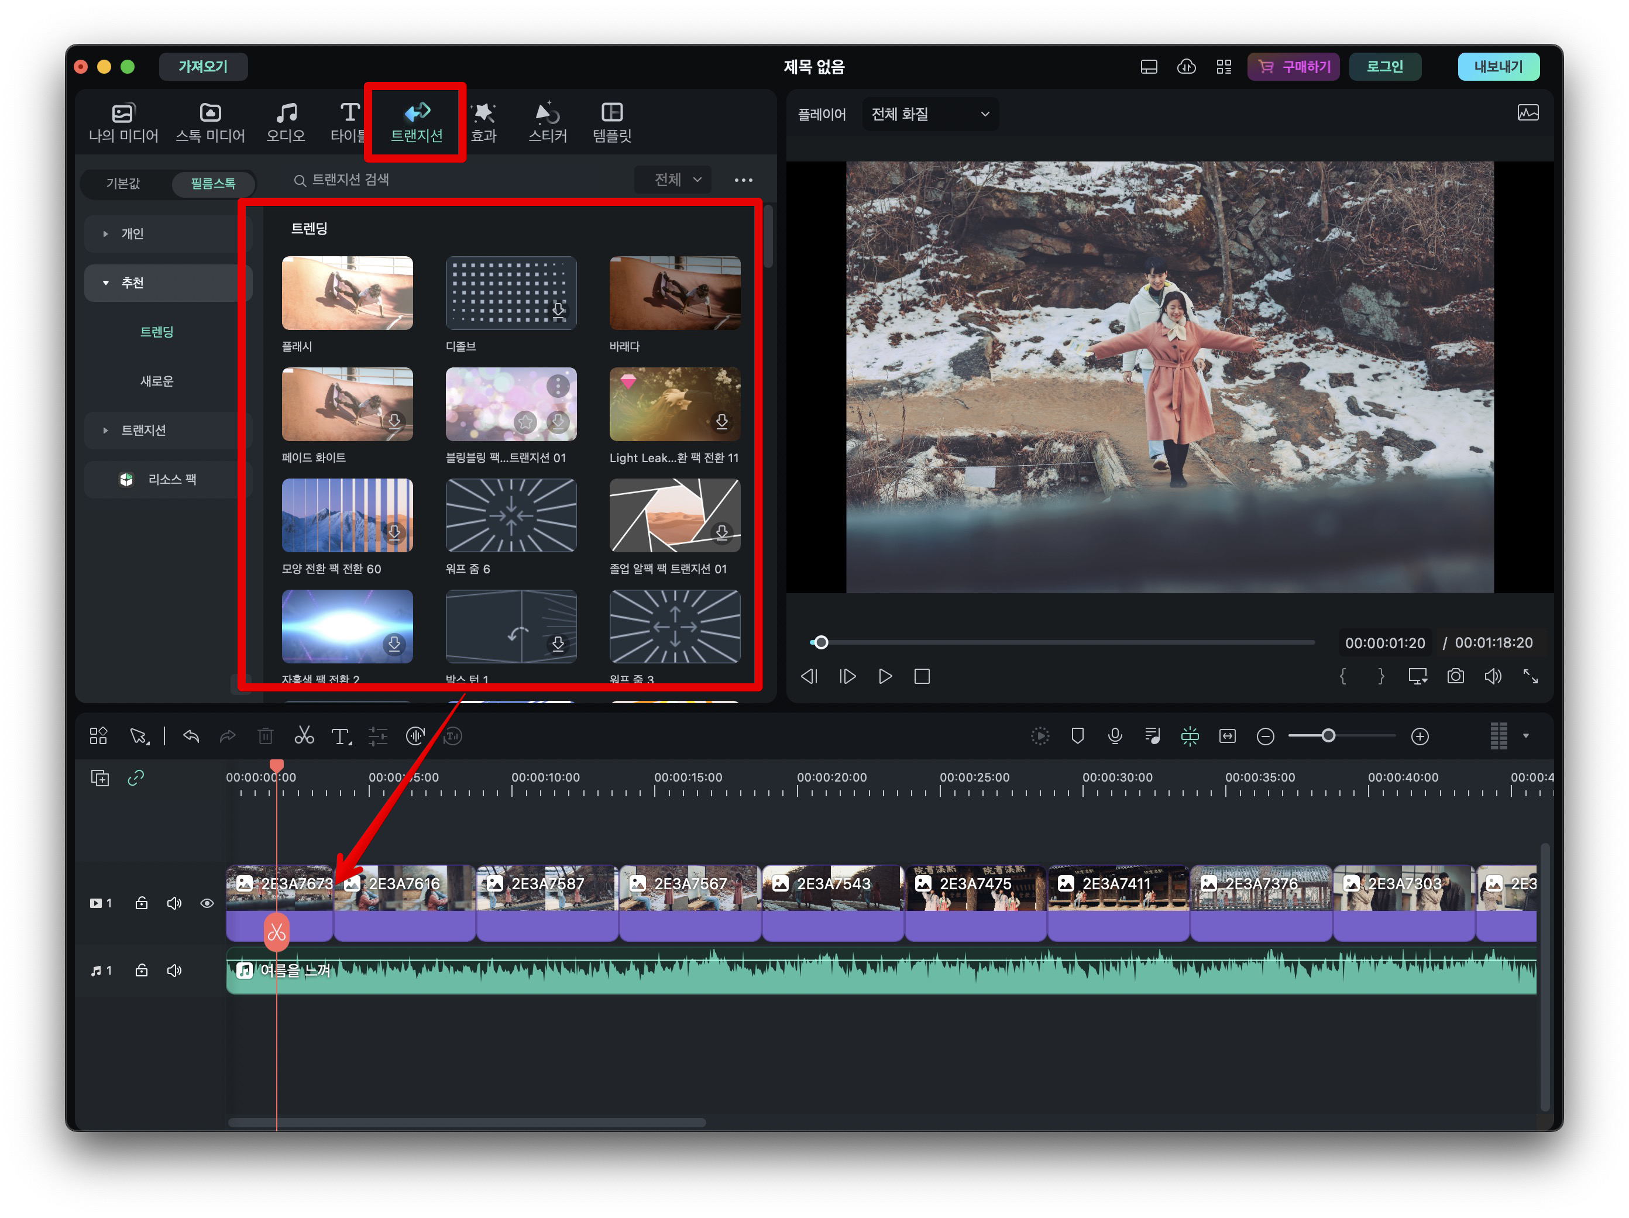Open the 전체 filter dropdown
1629x1218 pixels.
[x=675, y=180]
